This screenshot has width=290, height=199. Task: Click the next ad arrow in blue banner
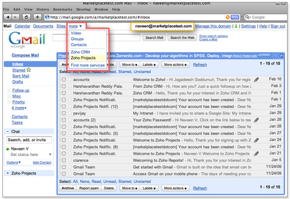tap(281, 56)
